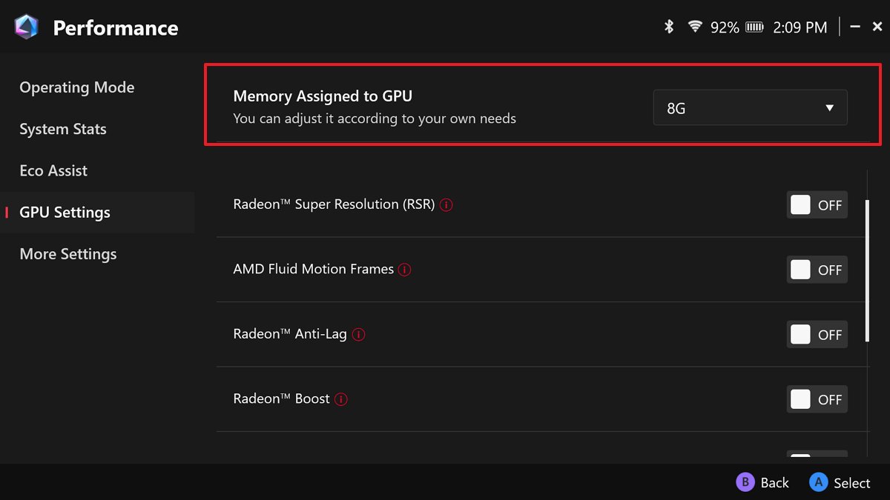The width and height of the screenshot is (890, 500).
Task: Open the Radeon Super Resolution info tooltip
Action: tap(446, 205)
